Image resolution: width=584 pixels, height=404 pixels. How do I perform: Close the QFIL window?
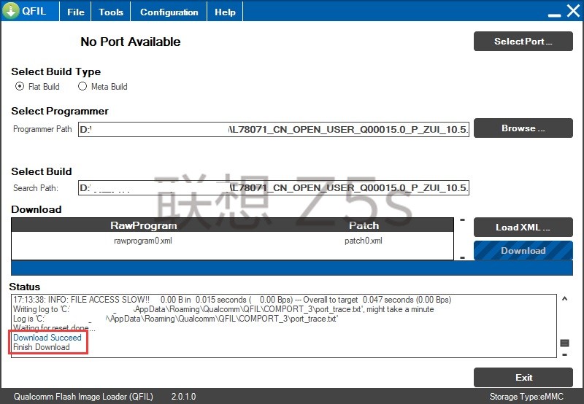(x=573, y=11)
